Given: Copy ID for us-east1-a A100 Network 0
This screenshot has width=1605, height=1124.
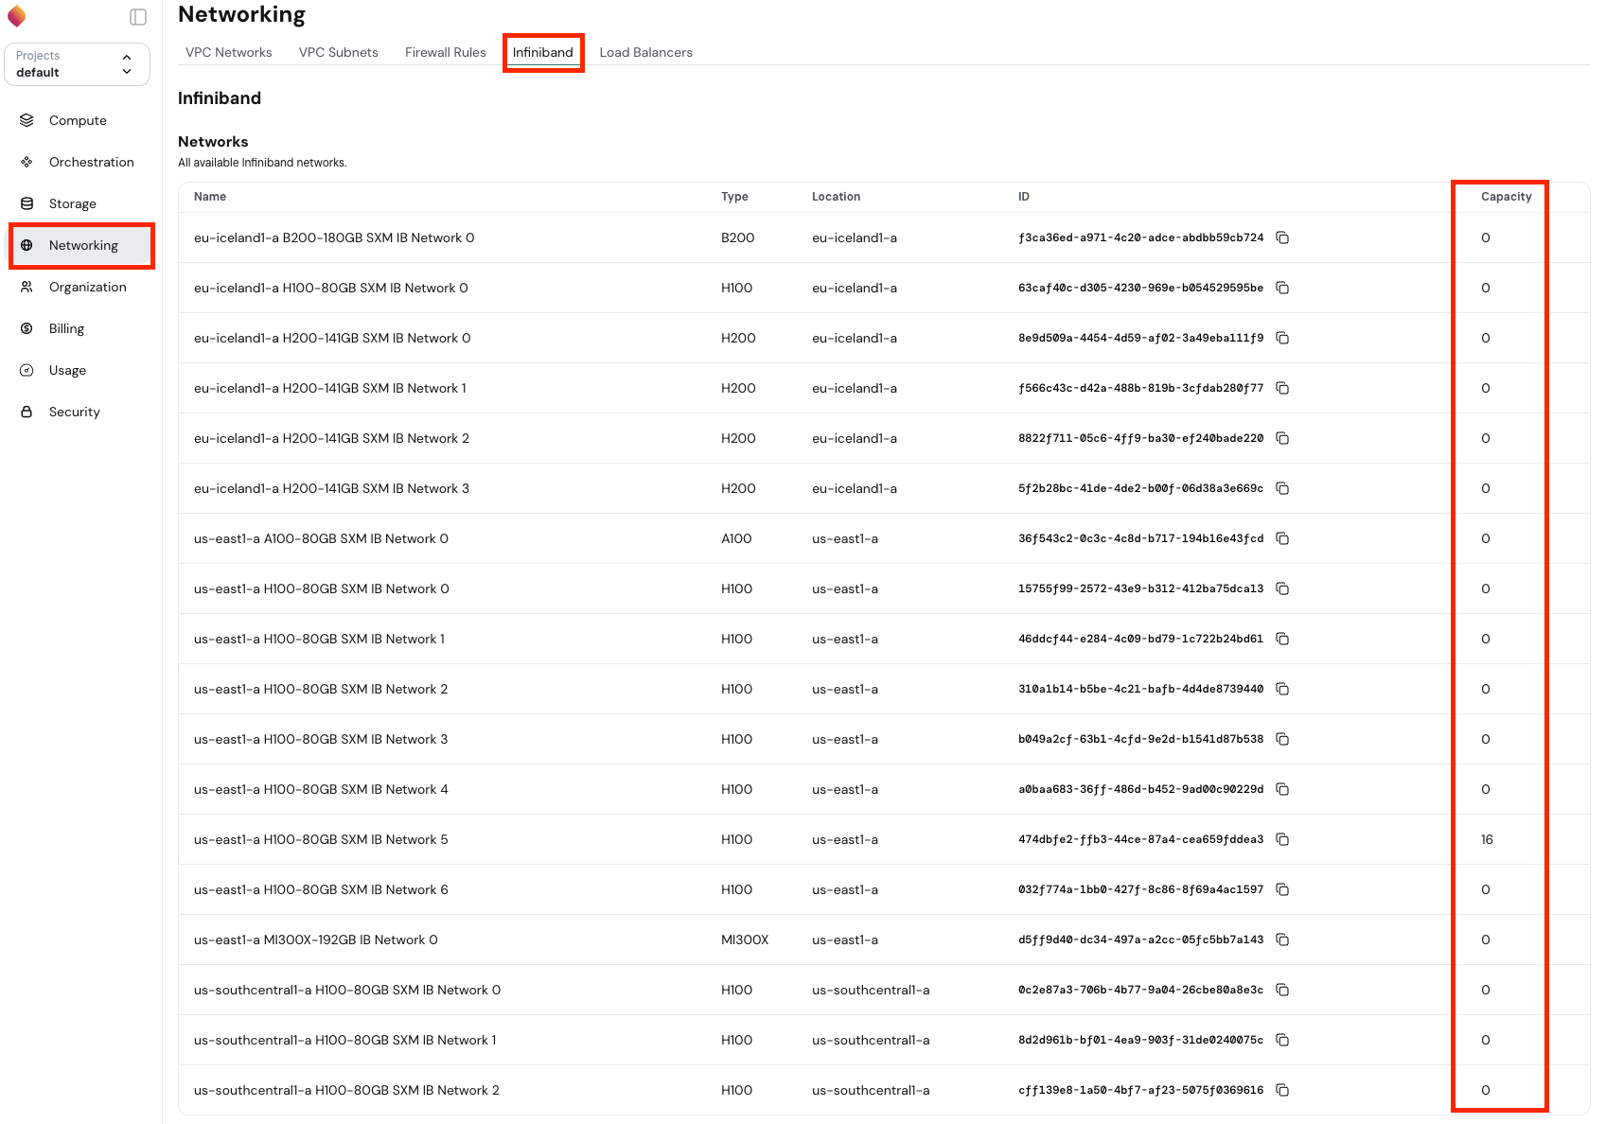Looking at the screenshot, I should 1282,538.
